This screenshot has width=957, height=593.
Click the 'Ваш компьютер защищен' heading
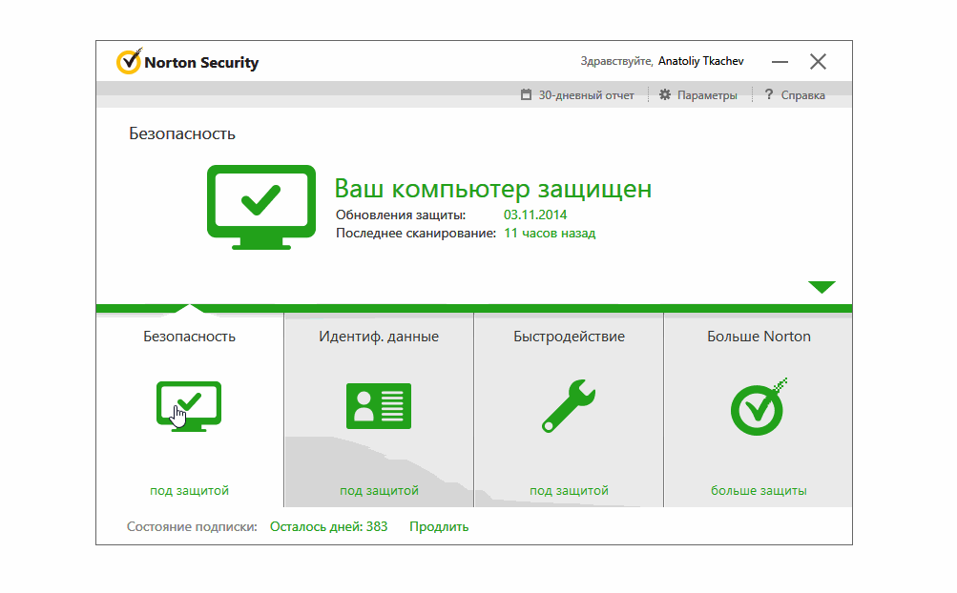pos(493,189)
